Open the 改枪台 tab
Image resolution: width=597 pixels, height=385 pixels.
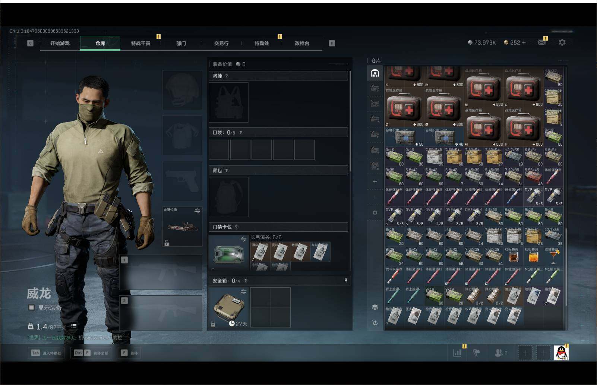click(302, 43)
